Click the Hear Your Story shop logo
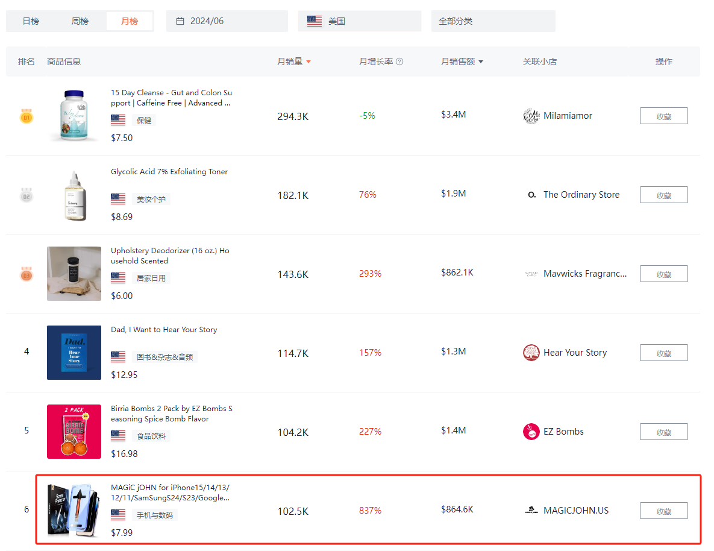This screenshot has width=714, height=551. coord(531,353)
